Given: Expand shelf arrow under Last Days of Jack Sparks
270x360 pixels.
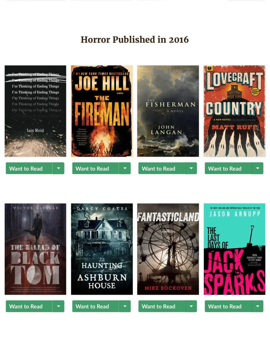Looking at the screenshot, I should pos(257,306).
